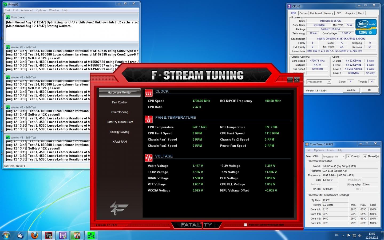Open the network tray icon
Image resolution: width=384 pixels, height=240 pixels.
click(x=354, y=235)
